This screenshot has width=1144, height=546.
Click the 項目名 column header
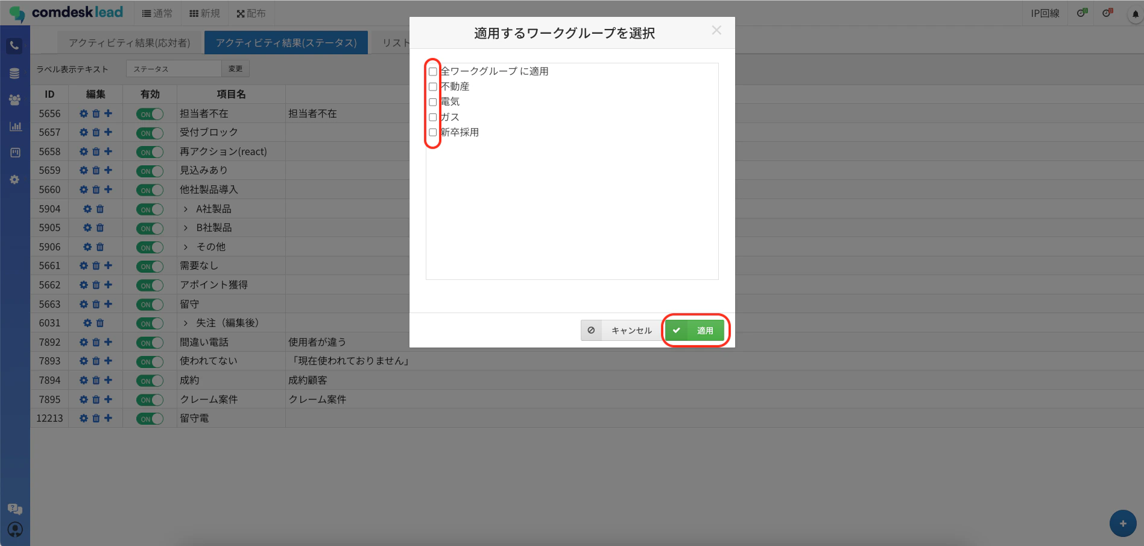click(231, 94)
